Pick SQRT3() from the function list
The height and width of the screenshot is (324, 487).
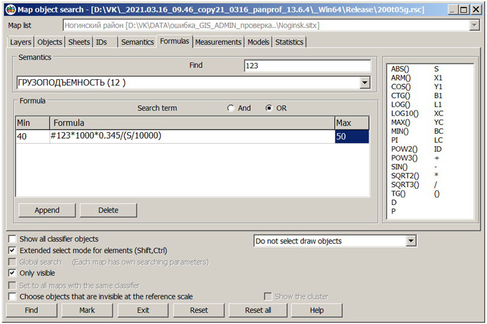[x=405, y=185]
